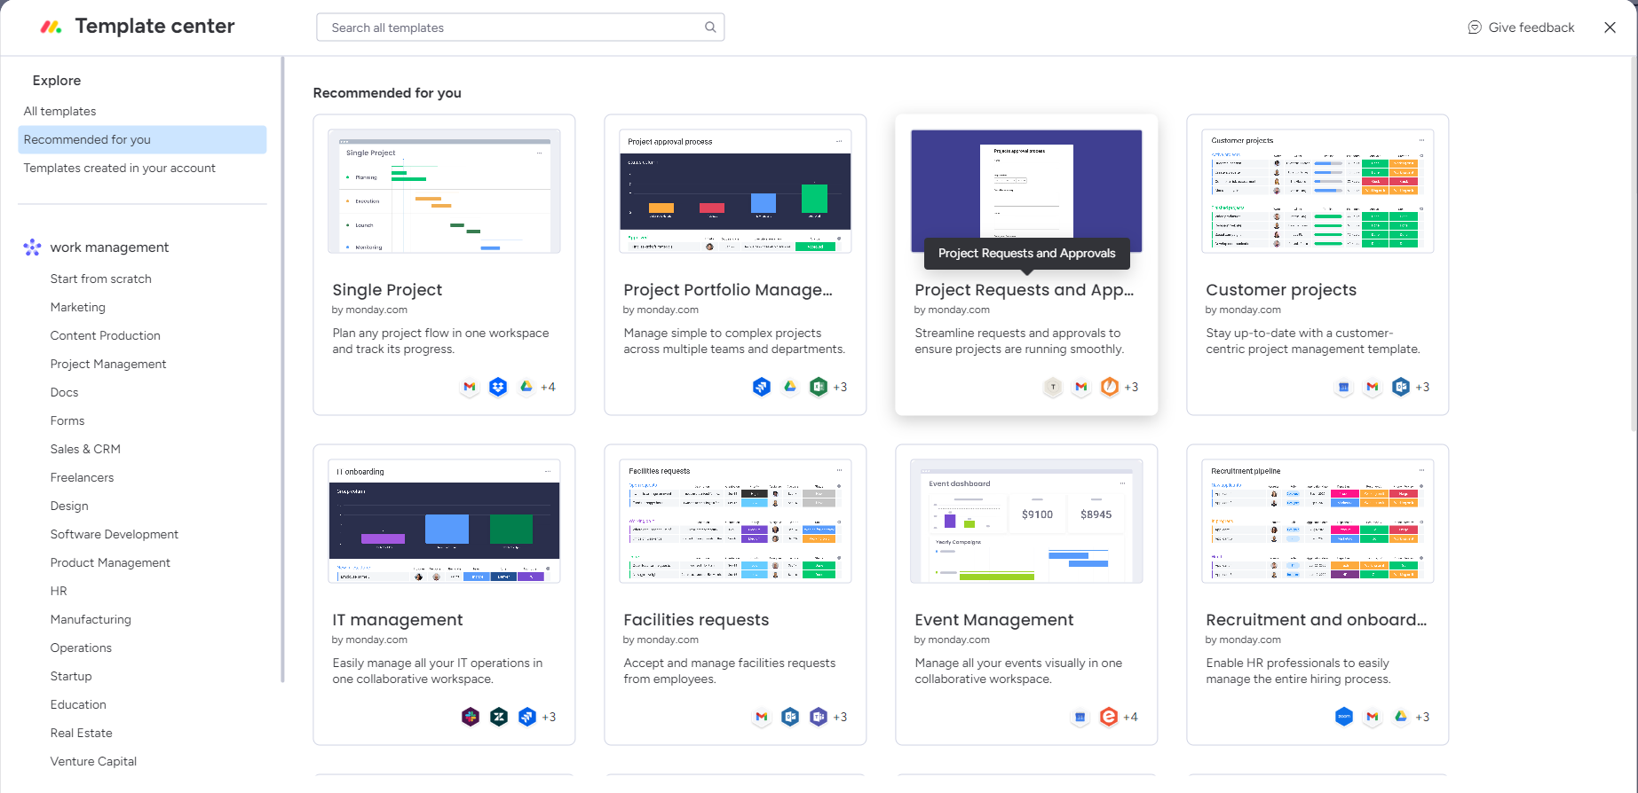Screen dimensions: 1638x793
Task: Open Operations category
Action: [x=81, y=648]
